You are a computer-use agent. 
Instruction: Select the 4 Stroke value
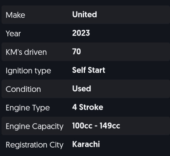88,107
